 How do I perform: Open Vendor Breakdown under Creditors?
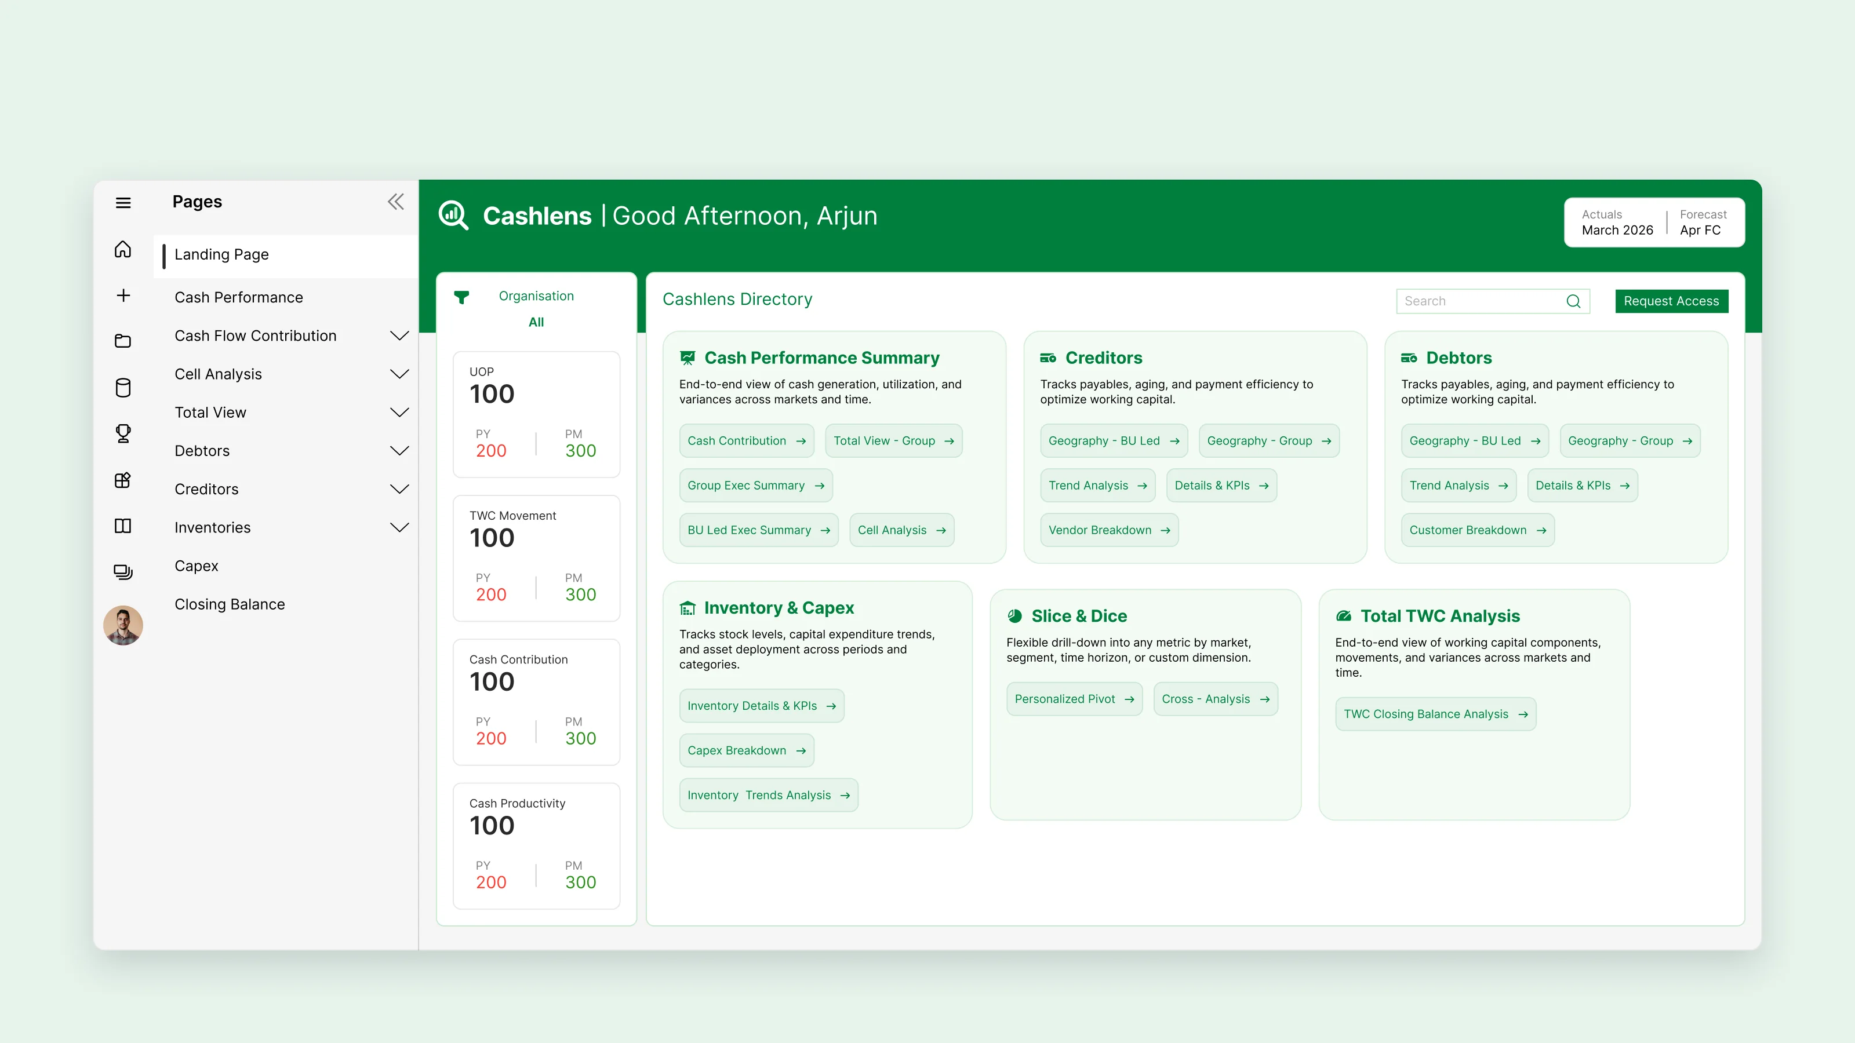click(x=1109, y=530)
